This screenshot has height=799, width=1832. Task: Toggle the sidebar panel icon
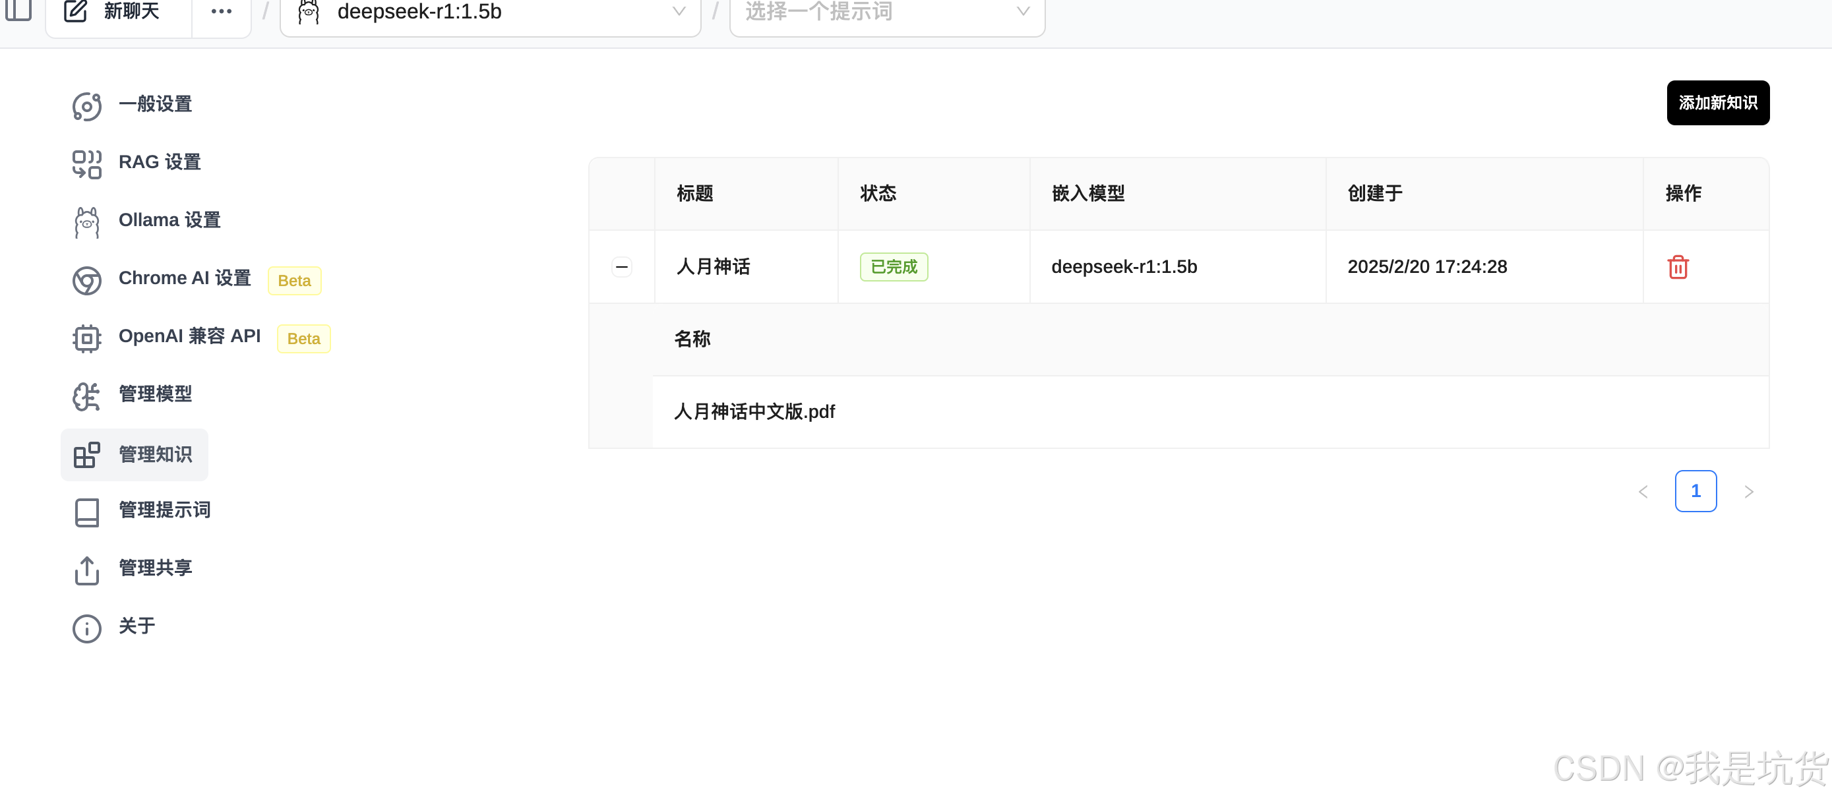(18, 10)
